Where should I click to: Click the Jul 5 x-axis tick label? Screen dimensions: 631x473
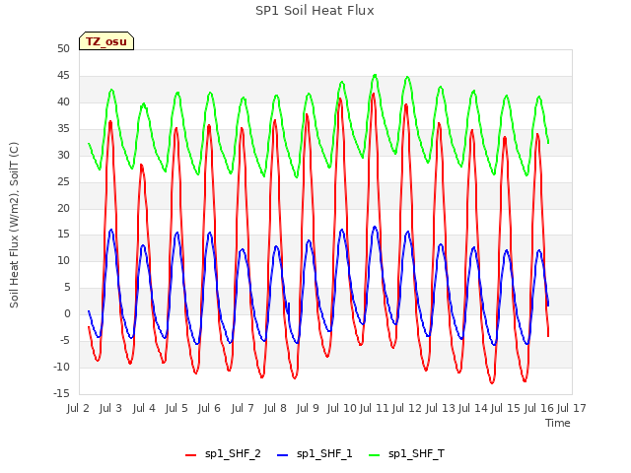point(176,408)
